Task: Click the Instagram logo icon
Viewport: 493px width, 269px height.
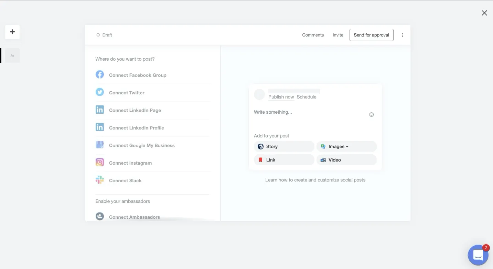Action: (x=100, y=162)
